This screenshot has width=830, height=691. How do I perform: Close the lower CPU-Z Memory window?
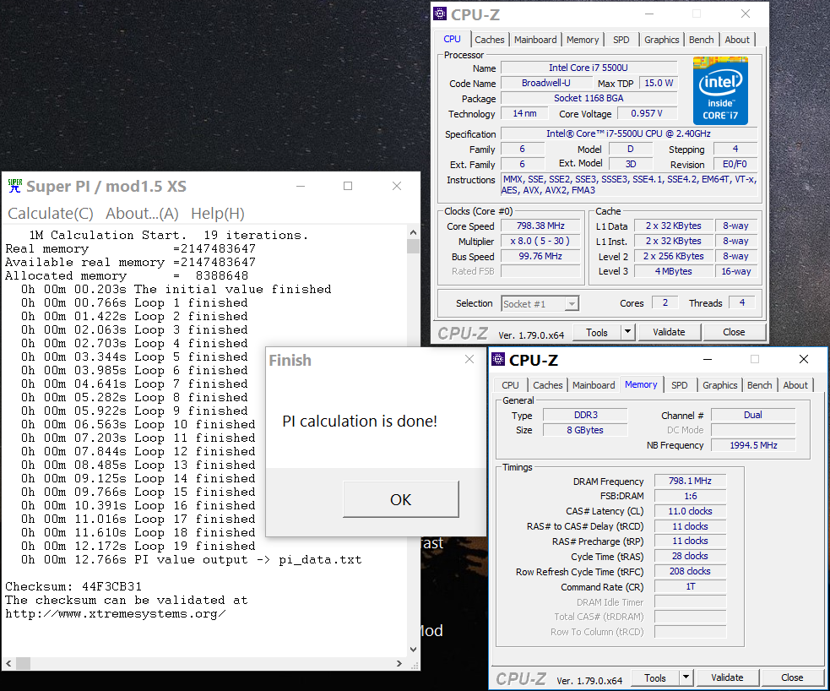coord(804,359)
